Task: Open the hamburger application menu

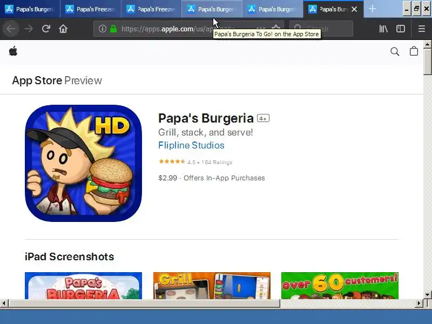Action: [x=422, y=29]
